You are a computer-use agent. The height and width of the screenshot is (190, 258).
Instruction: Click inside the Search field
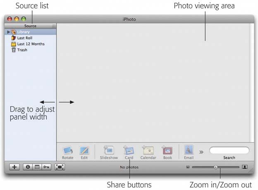[x=229, y=150]
